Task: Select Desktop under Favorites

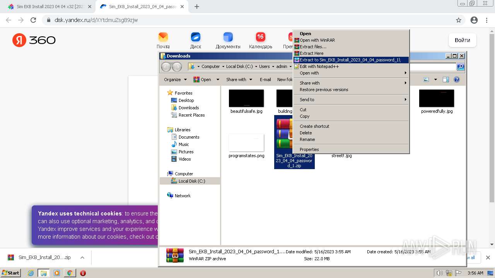Action: point(186,100)
